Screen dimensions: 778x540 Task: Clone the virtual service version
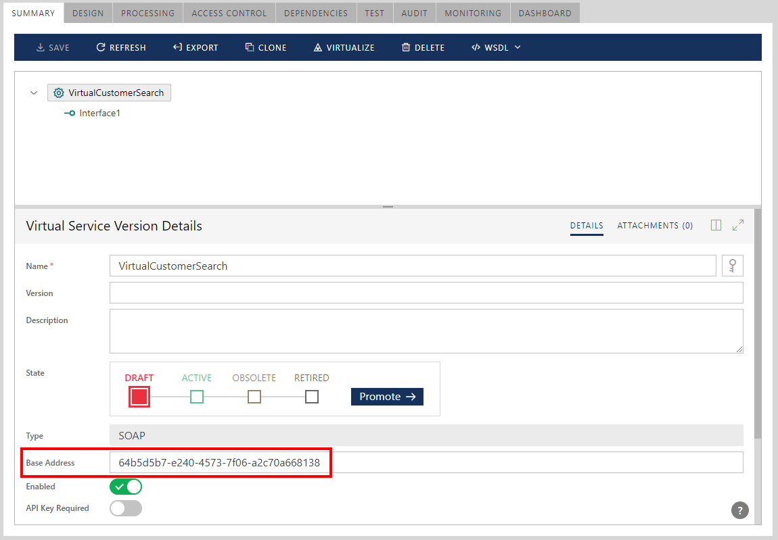[x=266, y=47]
